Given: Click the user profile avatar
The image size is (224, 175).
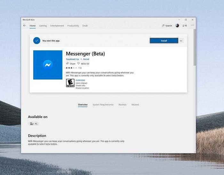Looking at the screenshot, I should pyautogui.click(x=177, y=26).
